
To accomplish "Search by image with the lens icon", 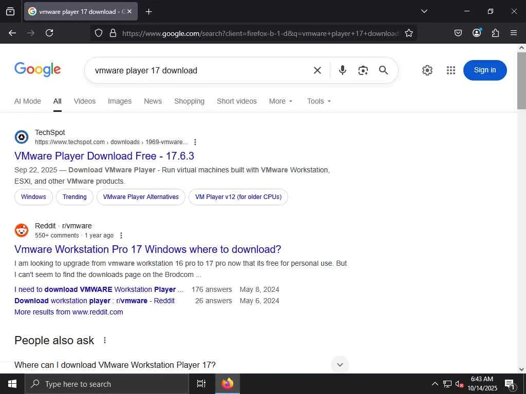I will (x=363, y=70).
